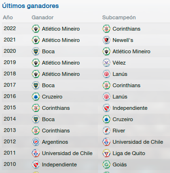
Task: Click Argentinos crest in 2012 row
Action: coord(36,142)
